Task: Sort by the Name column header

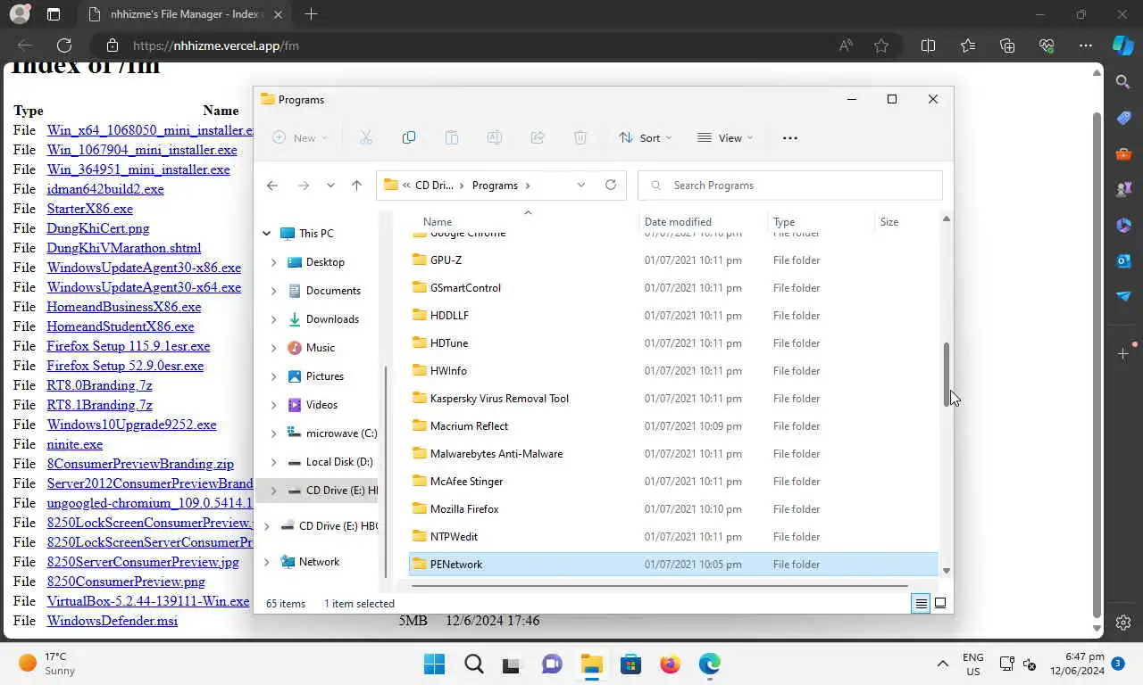Action: pyautogui.click(x=438, y=221)
